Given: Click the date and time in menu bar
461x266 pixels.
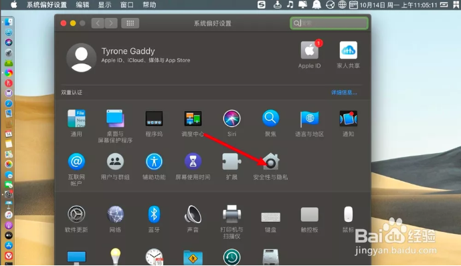Looking at the screenshot, I should coord(398,5).
